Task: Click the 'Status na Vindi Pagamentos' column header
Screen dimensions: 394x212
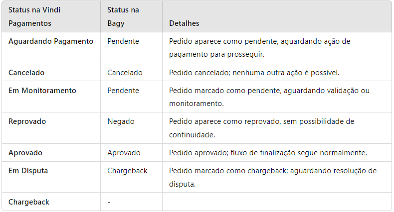Action: click(34, 16)
